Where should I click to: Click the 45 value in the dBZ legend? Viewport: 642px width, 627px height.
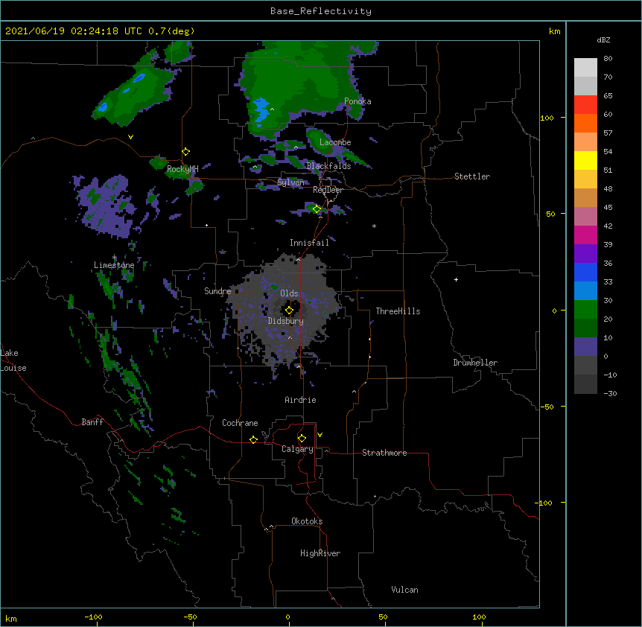pos(608,207)
